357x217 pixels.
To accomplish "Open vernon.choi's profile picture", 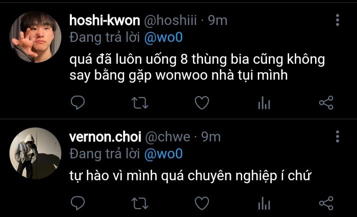I will [35, 153].
